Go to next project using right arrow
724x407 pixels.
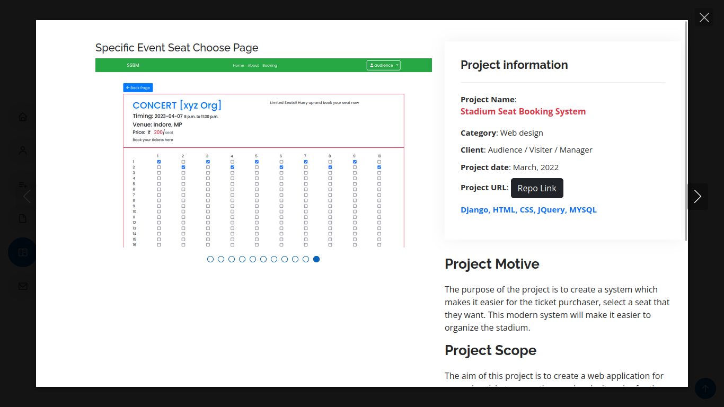[697, 197]
